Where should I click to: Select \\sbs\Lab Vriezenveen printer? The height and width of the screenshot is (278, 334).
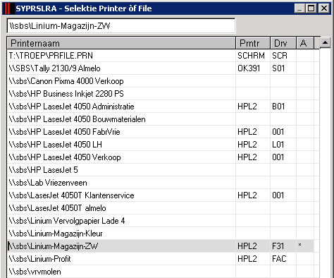[161, 183]
